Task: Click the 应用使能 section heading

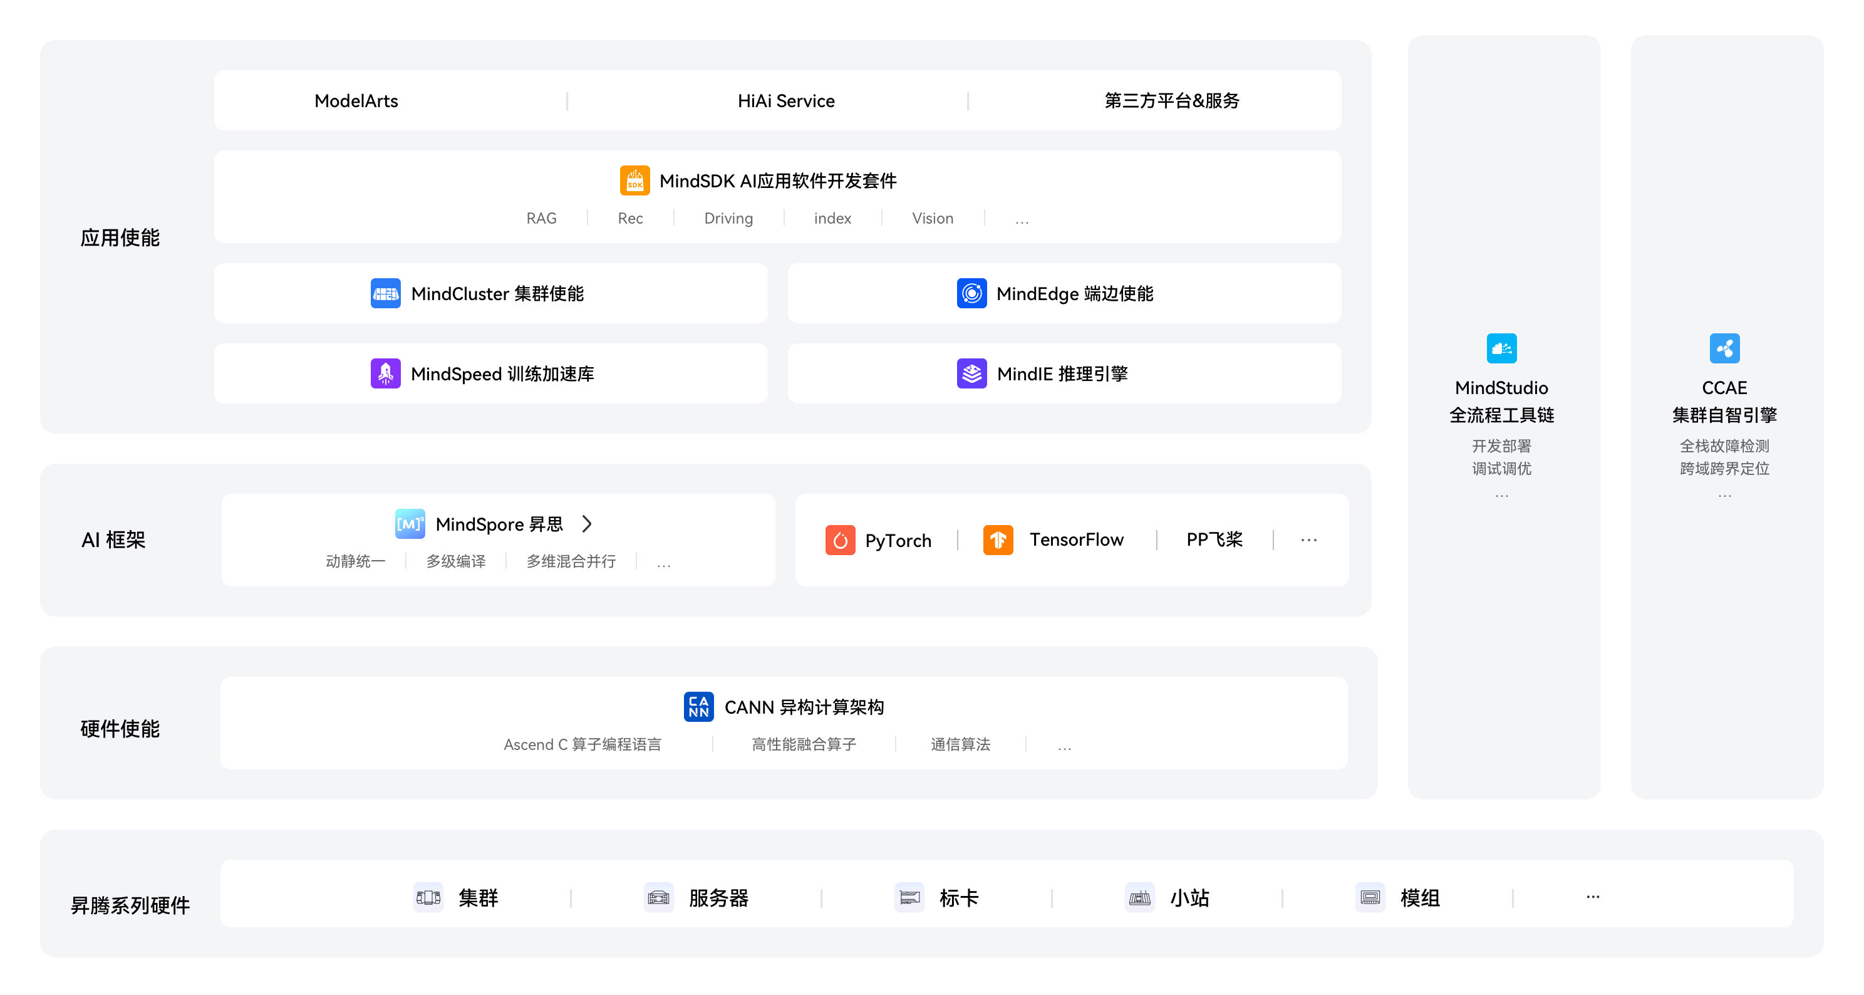Action: click(x=120, y=237)
